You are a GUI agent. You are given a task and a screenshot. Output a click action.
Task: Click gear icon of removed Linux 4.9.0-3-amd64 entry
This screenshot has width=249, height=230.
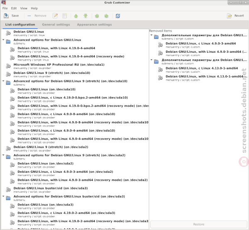click(161, 45)
